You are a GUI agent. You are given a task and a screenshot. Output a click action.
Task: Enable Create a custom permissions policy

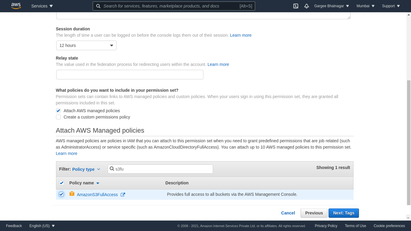pos(58,117)
